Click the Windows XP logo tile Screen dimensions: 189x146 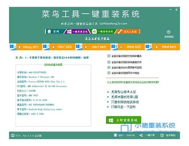pos(13,47)
